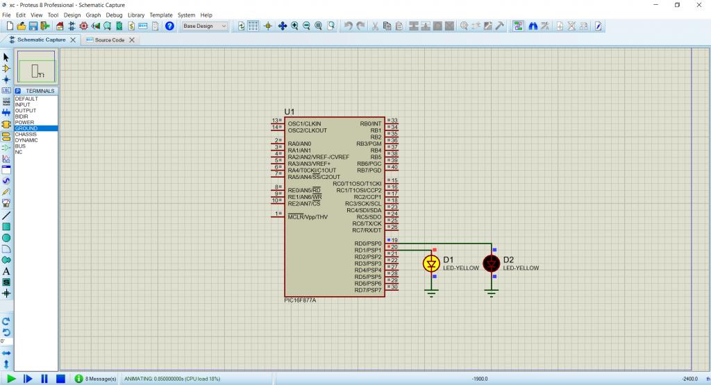Image resolution: width=711 pixels, height=385 pixels.
Task: Open the Debug menu
Action: click(x=115, y=15)
